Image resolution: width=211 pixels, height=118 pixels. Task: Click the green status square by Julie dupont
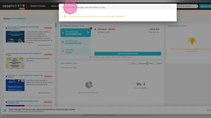coord(95,29)
